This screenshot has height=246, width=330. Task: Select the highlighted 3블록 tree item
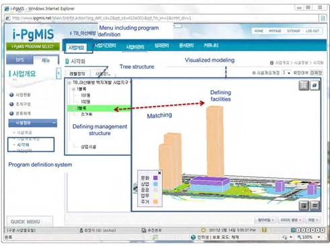click(99, 108)
